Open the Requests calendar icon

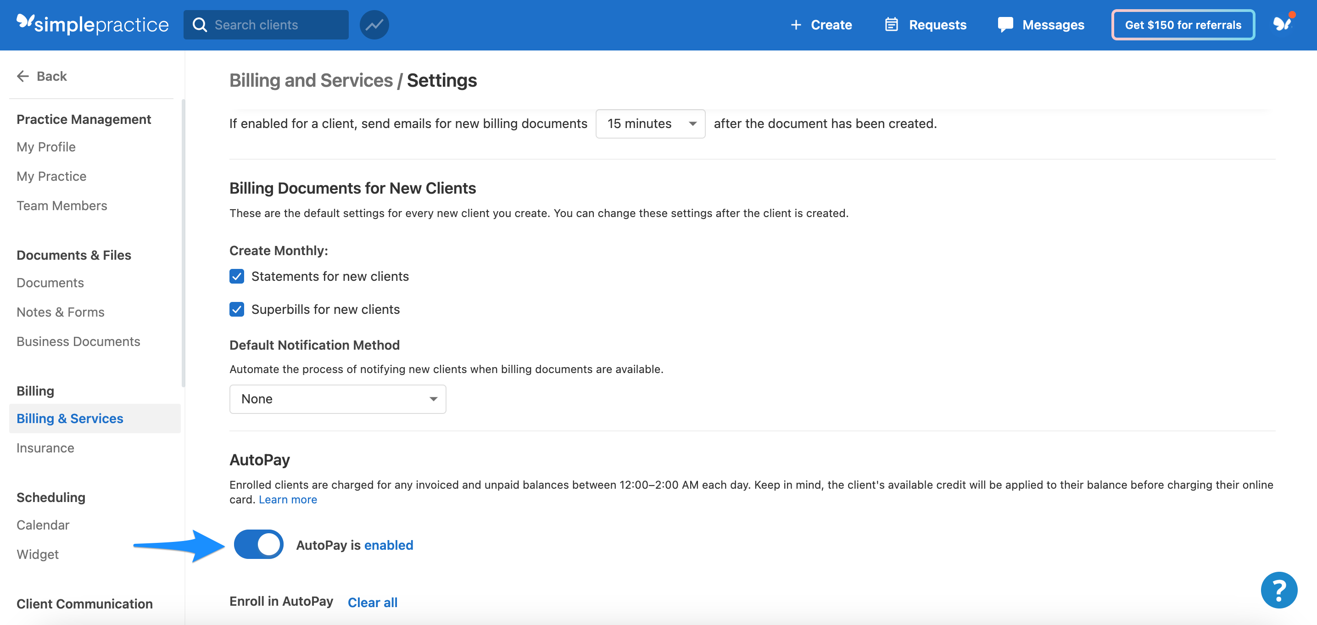pos(891,24)
